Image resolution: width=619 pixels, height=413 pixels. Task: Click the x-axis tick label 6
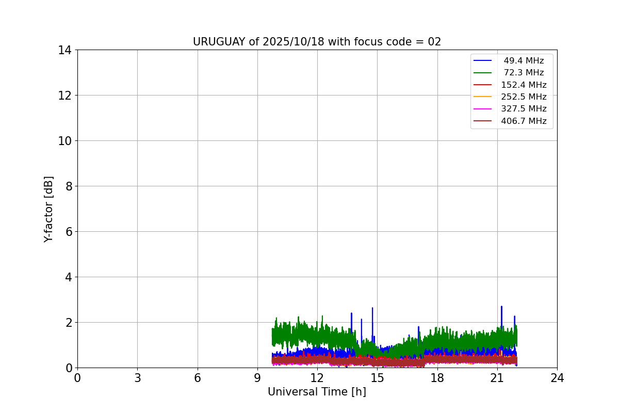click(x=198, y=378)
